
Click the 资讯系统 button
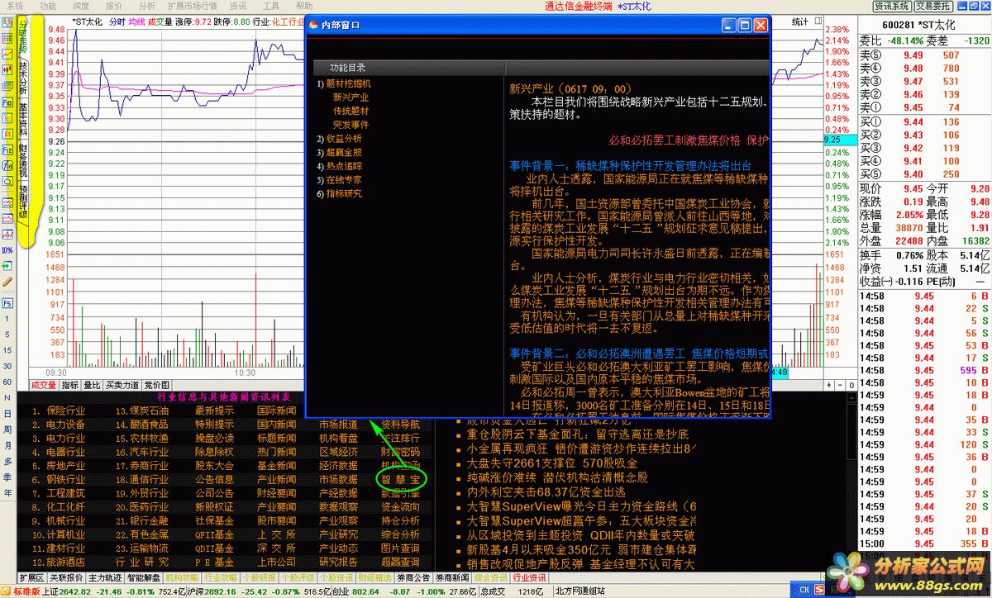click(x=892, y=7)
